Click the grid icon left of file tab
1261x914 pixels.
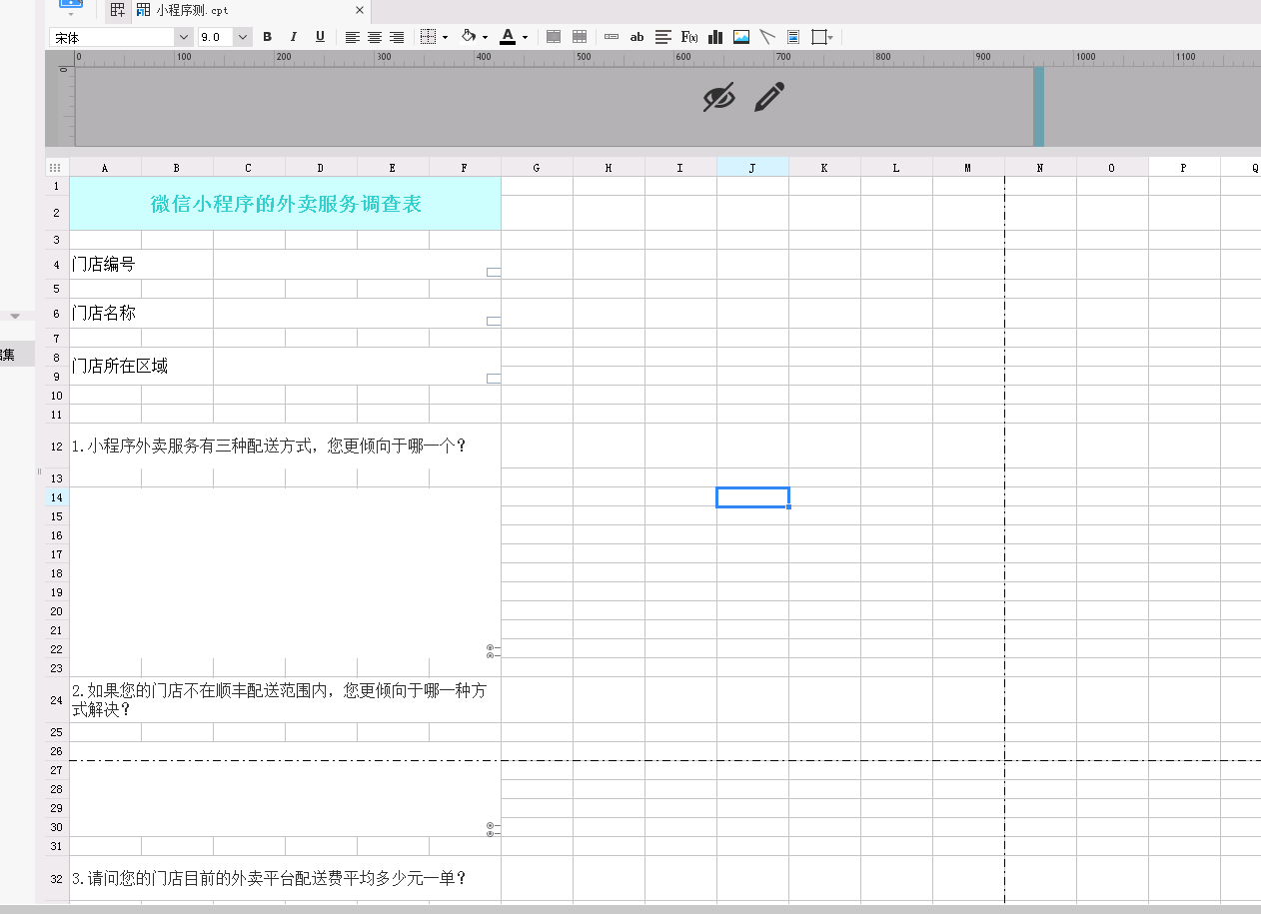click(x=118, y=10)
